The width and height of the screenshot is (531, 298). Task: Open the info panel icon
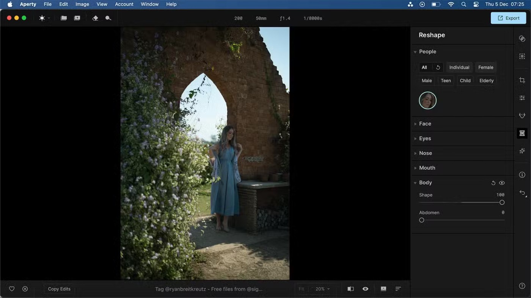coord(522,175)
